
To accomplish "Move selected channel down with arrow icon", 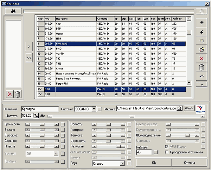I will point(202,32).
